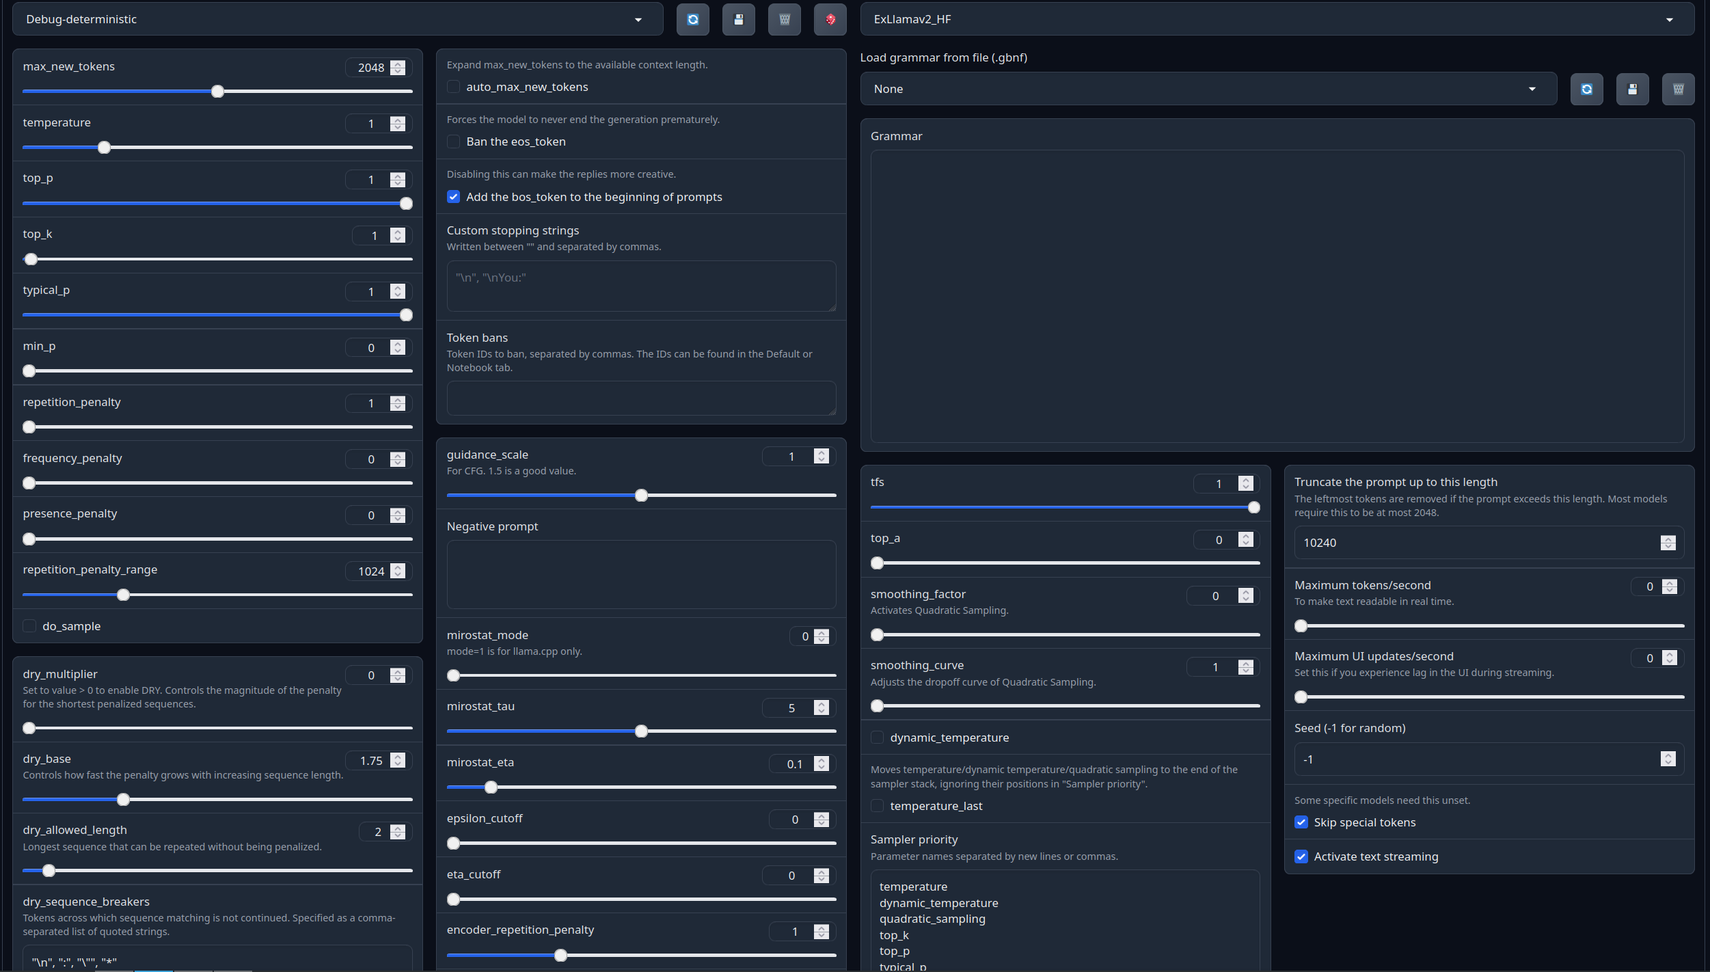Uncheck Add the bos_token to beginning of prompts
Screen dimensions: 1710x972
pyautogui.click(x=454, y=196)
